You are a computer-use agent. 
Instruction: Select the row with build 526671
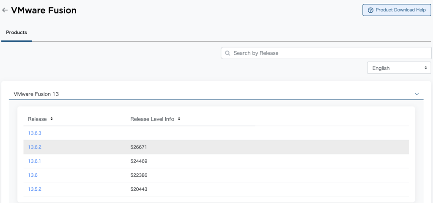point(216,147)
